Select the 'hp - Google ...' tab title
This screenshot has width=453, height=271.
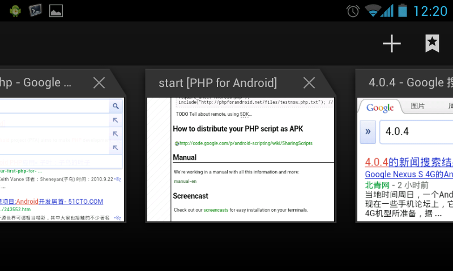(x=35, y=83)
